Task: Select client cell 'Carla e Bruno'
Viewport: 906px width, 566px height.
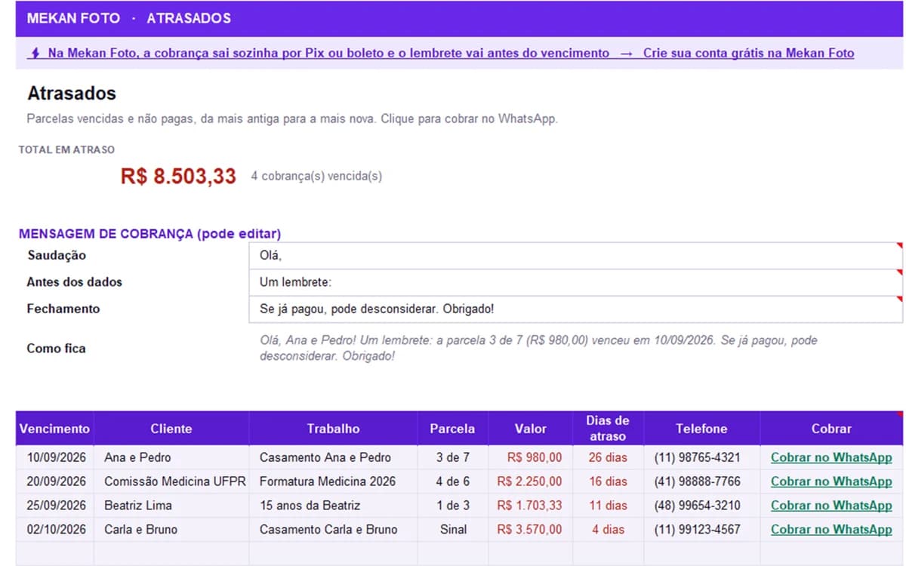Action: (171, 530)
